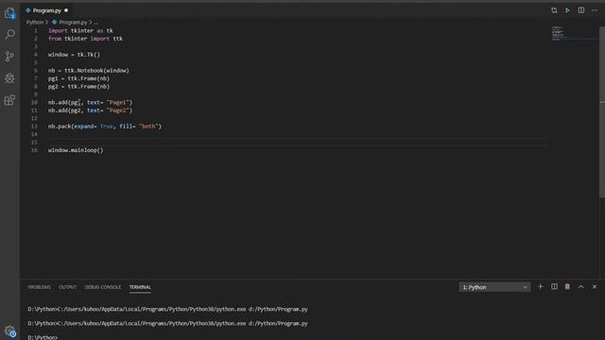605x340 pixels.
Task: Click the editor minimap preview
Action: tap(574, 34)
